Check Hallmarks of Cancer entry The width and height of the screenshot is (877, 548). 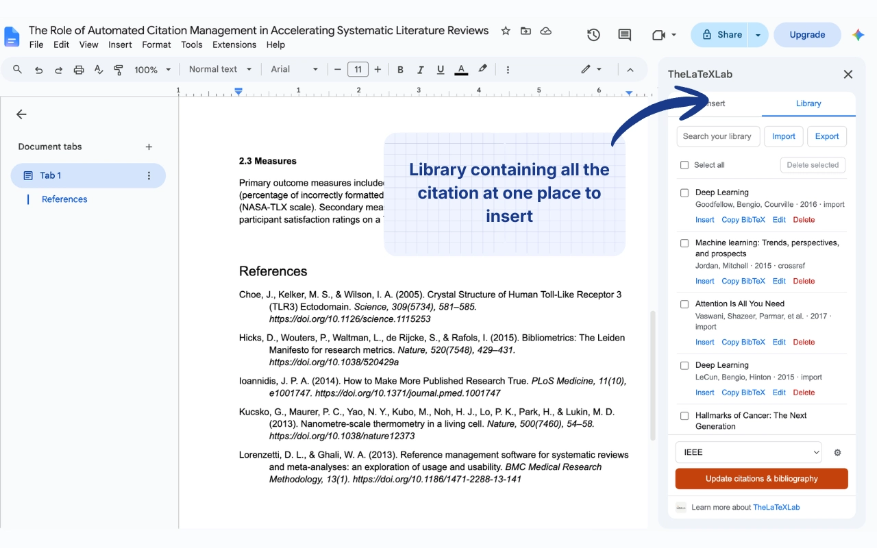pos(684,416)
